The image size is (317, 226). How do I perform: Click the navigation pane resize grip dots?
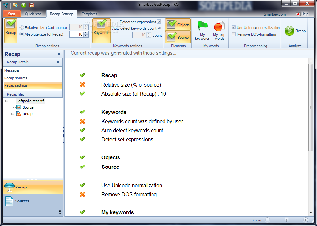tap(32, 179)
